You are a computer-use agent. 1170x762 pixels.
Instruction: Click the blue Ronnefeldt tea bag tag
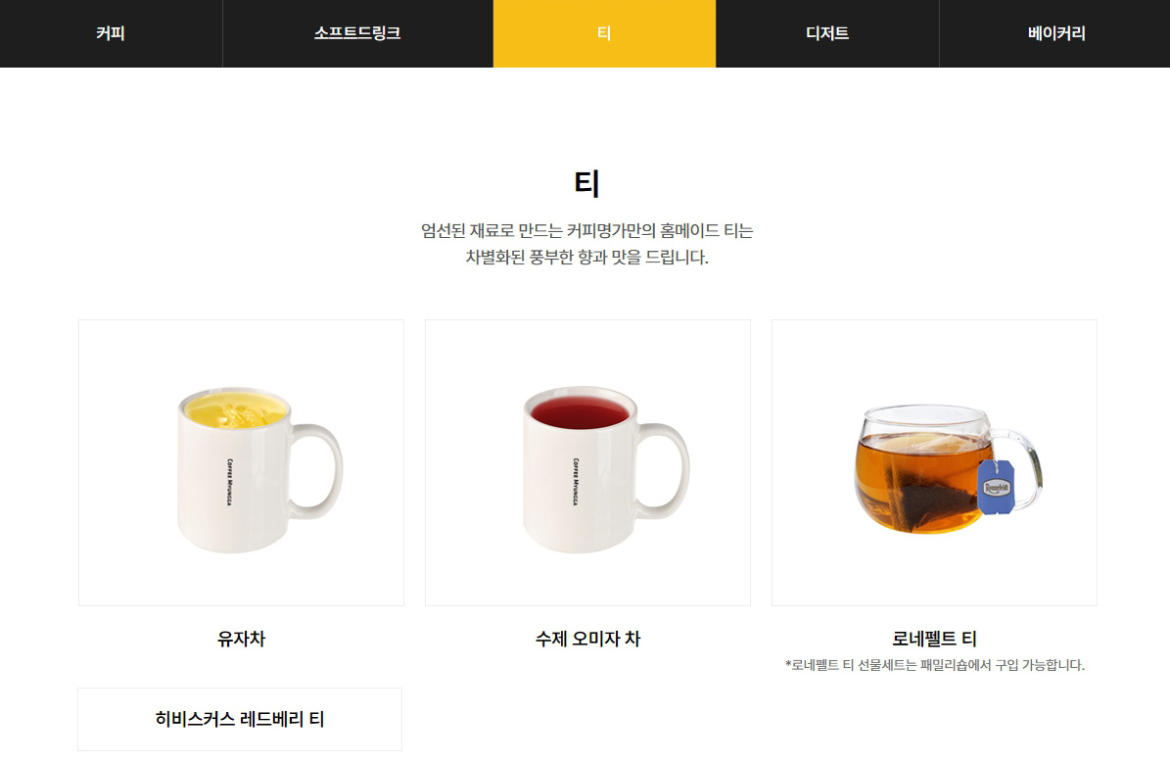[x=996, y=488]
